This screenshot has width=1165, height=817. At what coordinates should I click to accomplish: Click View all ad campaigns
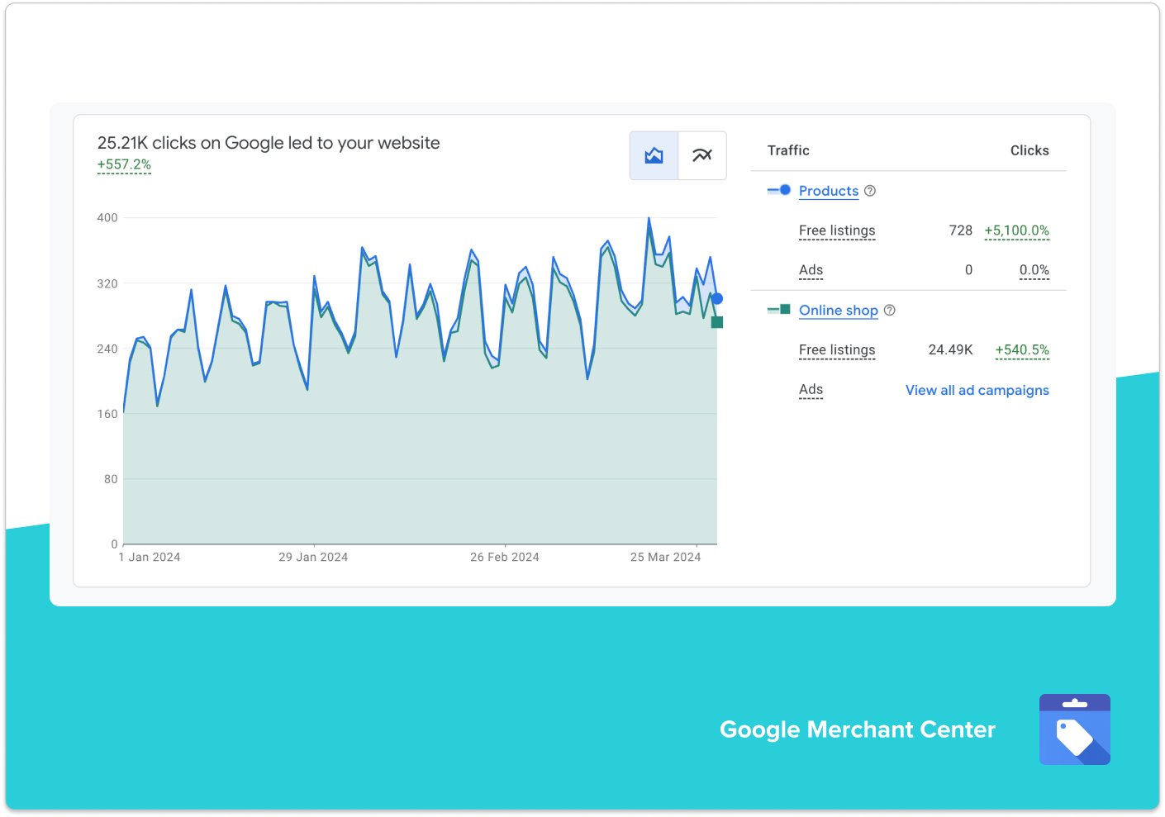pyautogui.click(x=977, y=390)
